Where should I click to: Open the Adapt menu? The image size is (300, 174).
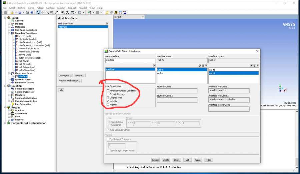(x=40, y=8)
